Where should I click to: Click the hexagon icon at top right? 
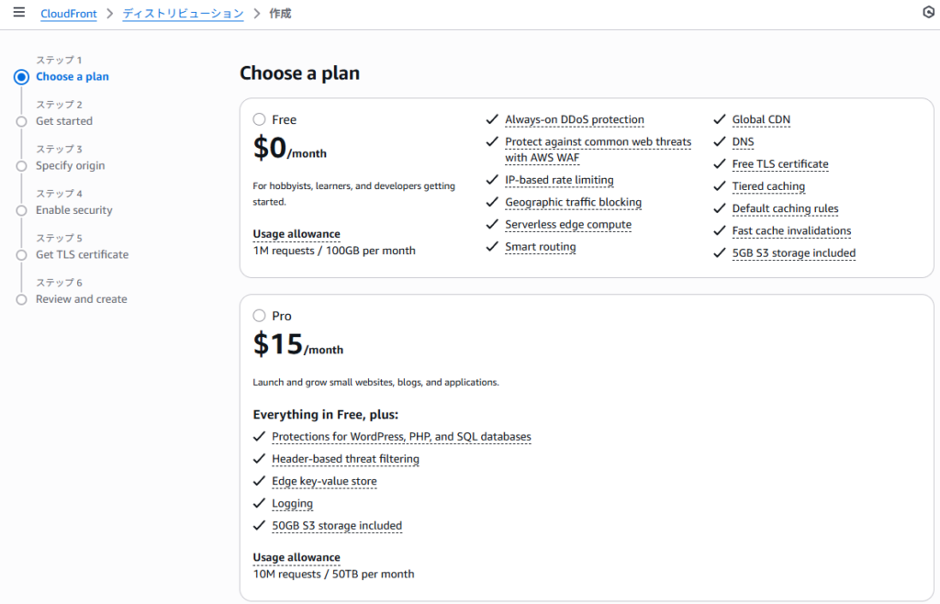tap(927, 12)
